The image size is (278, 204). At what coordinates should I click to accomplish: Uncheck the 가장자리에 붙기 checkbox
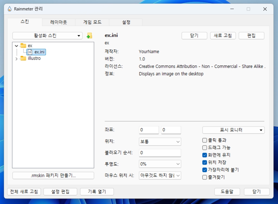205,170
